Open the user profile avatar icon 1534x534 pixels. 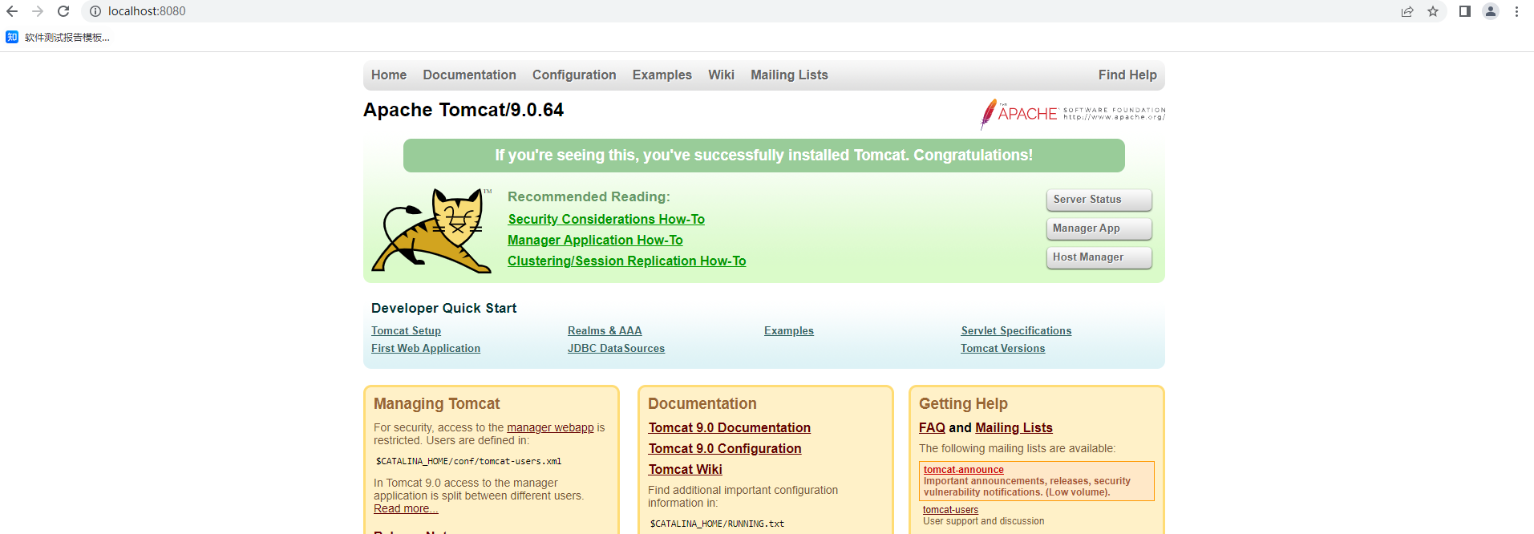coord(1491,11)
